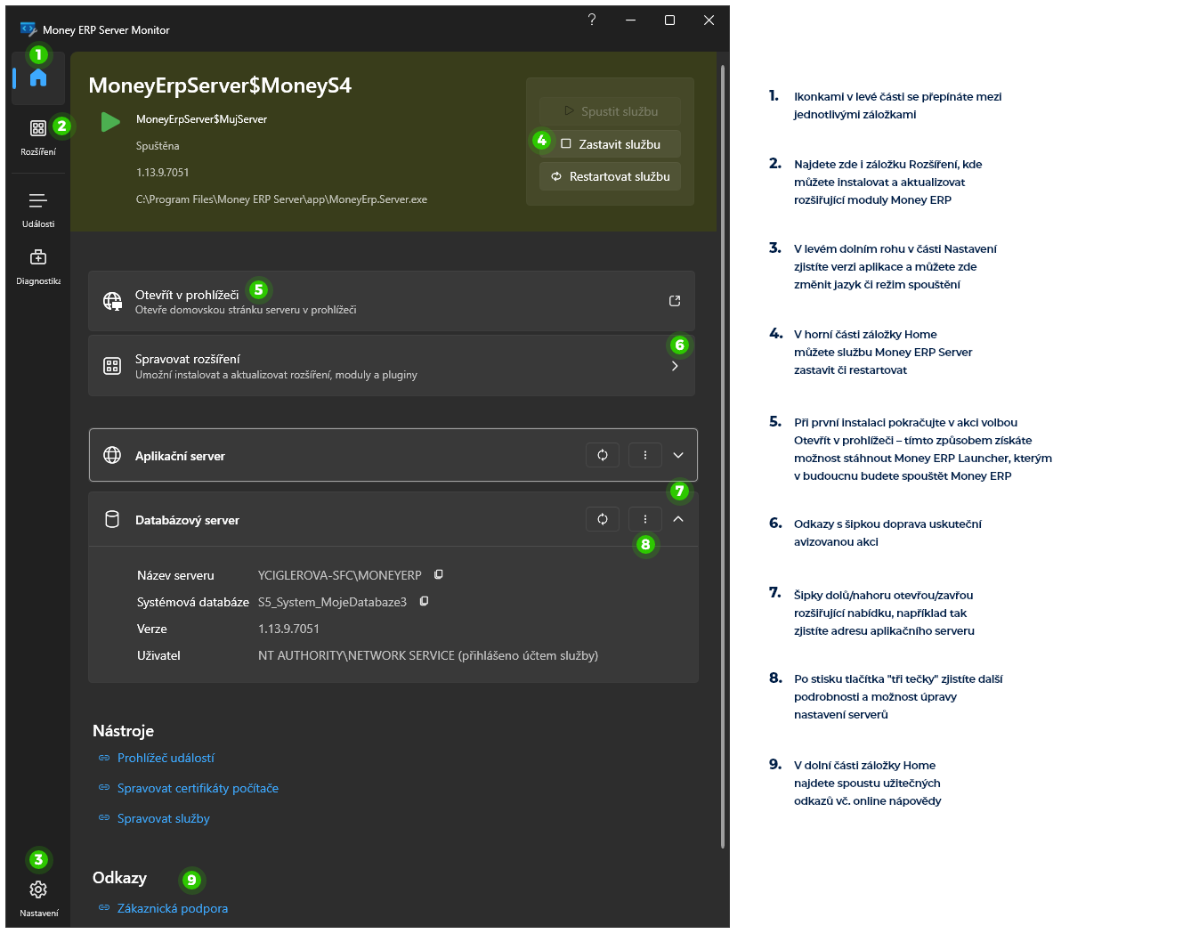Open the Události tab
The width and height of the screenshot is (1199, 934).
coord(38,209)
